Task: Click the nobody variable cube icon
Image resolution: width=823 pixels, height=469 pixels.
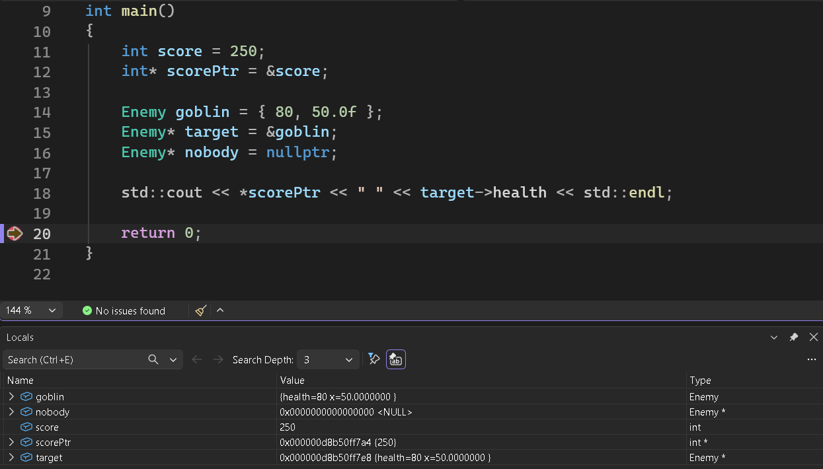Action: 26,412
